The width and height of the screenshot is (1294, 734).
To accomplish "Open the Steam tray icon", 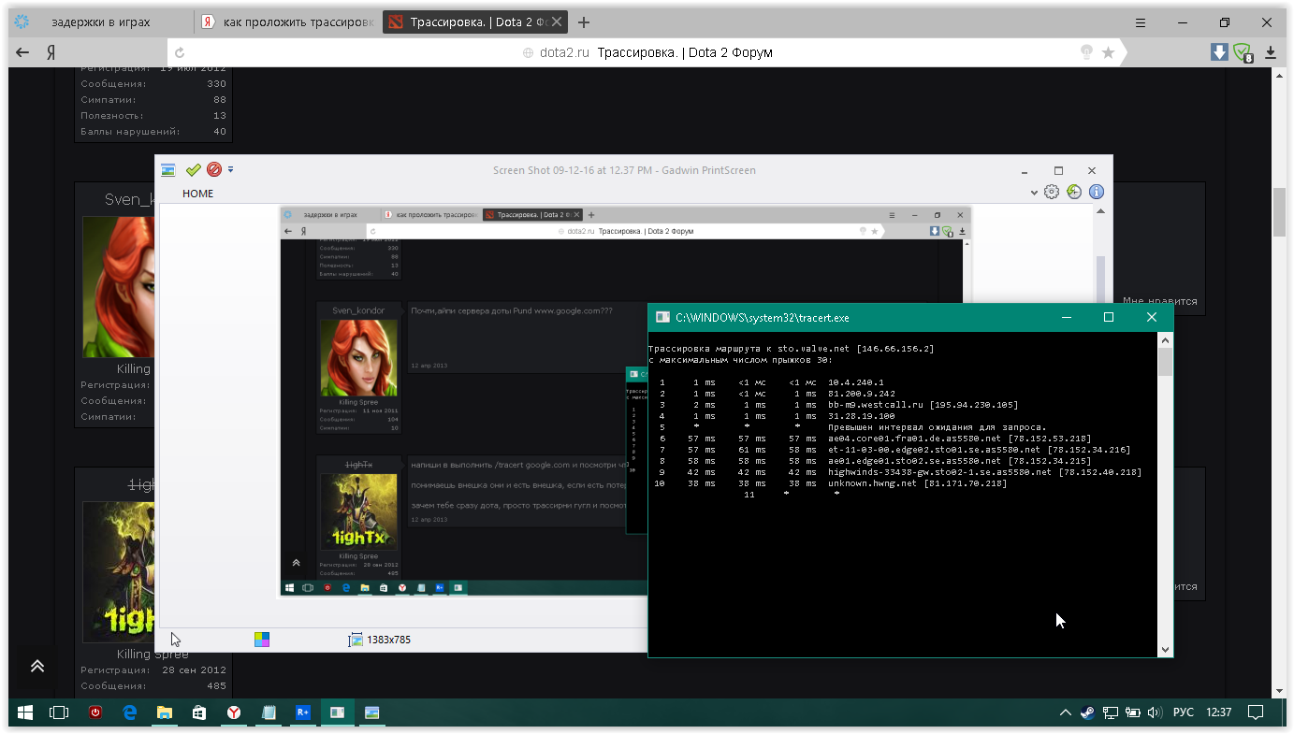I will point(1088,712).
